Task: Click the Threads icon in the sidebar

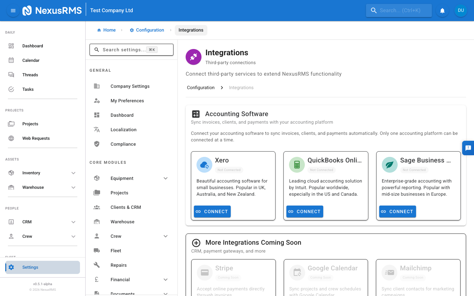Action: coord(12,75)
